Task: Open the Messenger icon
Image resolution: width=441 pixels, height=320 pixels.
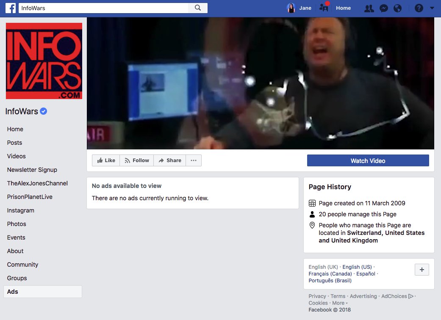Action: point(384,8)
